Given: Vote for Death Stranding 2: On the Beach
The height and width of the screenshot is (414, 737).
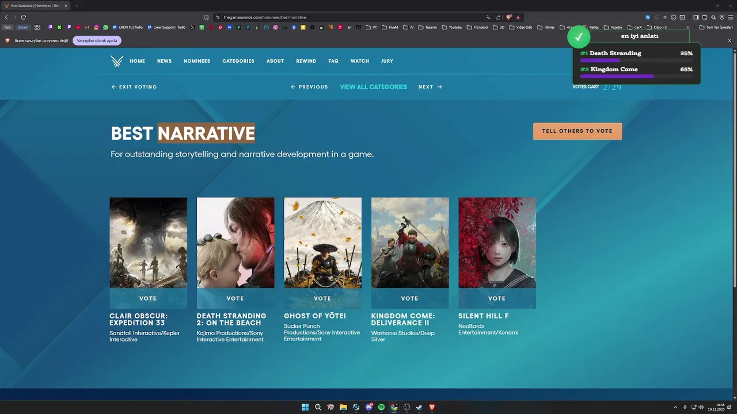Looking at the screenshot, I should pyautogui.click(x=235, y=298).
